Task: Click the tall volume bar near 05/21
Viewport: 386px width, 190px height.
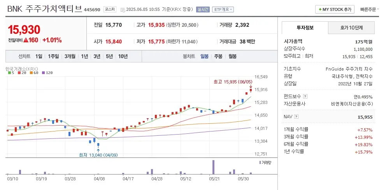Action: [213, 167]
